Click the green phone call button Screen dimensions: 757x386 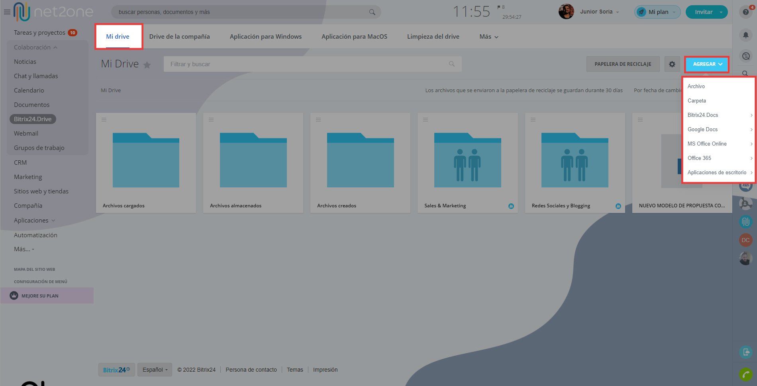pyautogui.click(x=745, y=374)
